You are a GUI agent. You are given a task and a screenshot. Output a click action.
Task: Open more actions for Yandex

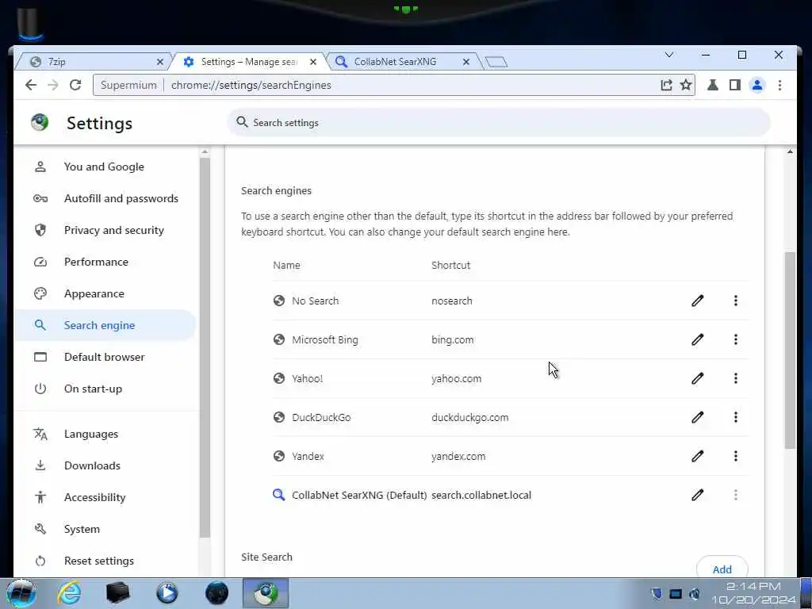735,456
